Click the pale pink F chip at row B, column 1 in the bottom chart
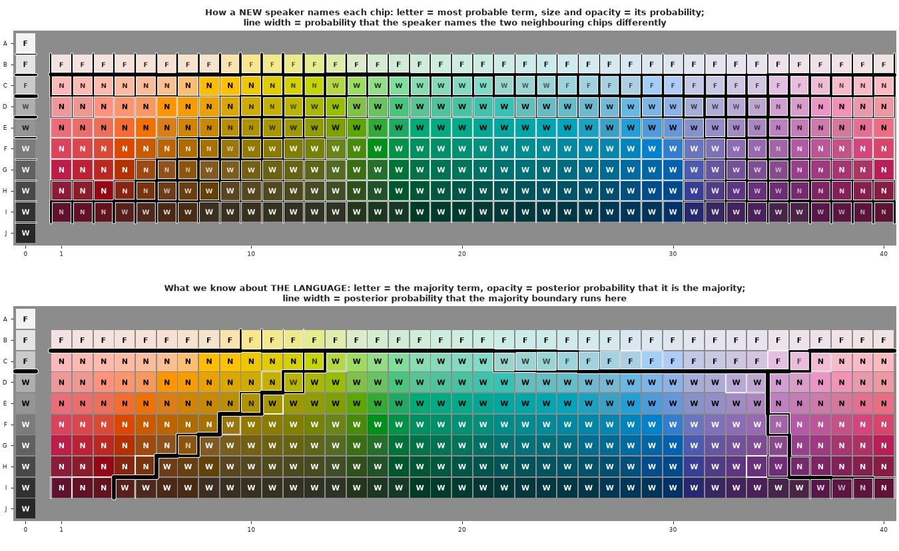This screenshot has width=899, height=551. tap(61, 340)
